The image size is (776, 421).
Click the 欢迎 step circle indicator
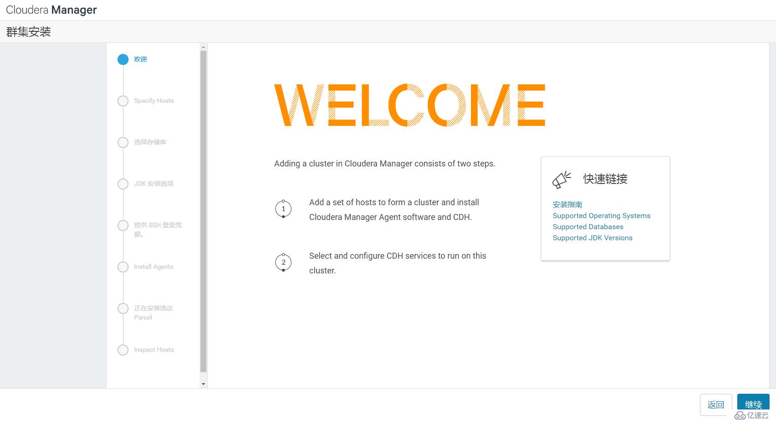click(x=123, y=59)
